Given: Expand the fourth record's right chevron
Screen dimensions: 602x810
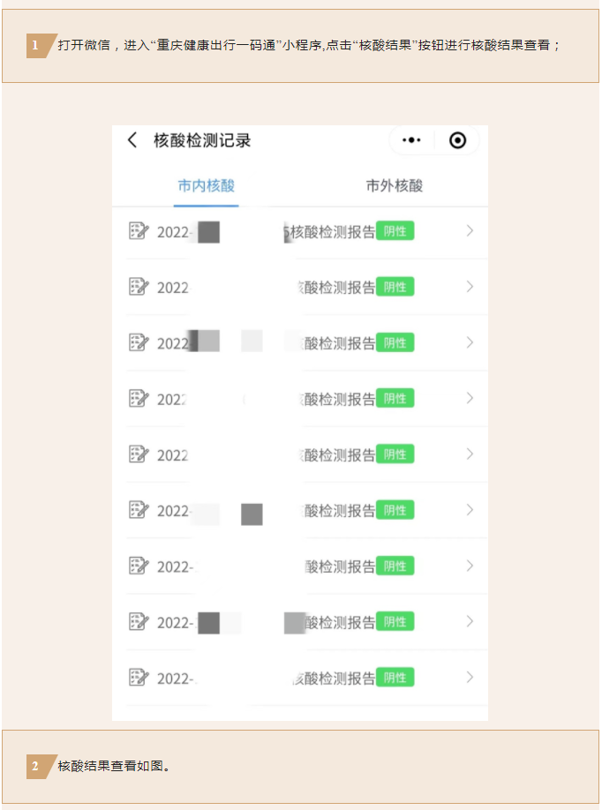Looking at the screenshot, I should (x=470, y=398).
